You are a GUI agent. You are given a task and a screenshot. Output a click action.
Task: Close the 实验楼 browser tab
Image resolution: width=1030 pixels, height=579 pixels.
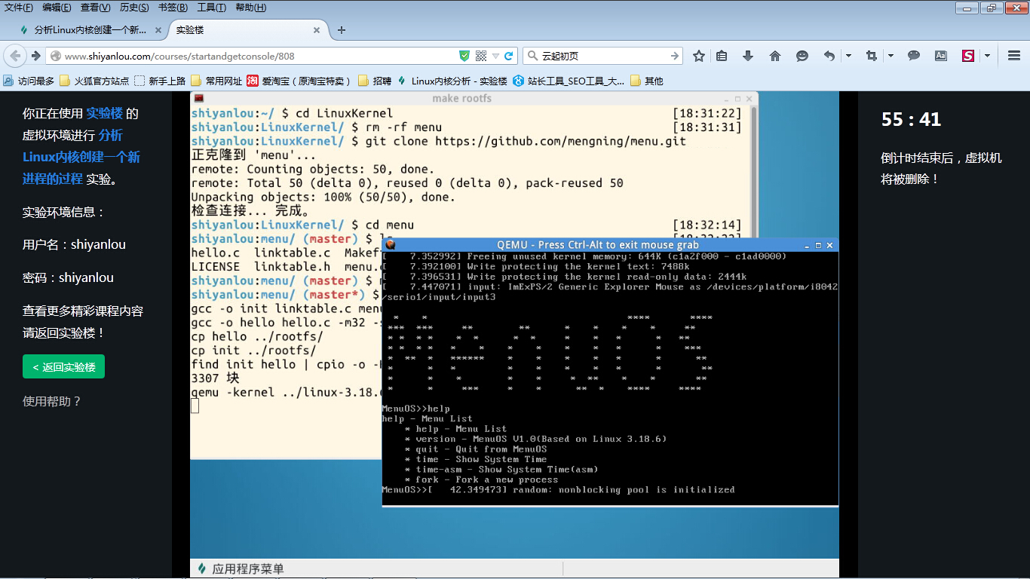pyautogui.click(x=317, y=30)
